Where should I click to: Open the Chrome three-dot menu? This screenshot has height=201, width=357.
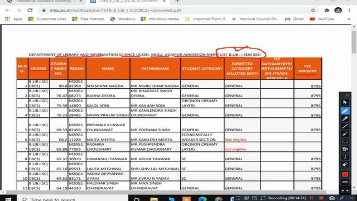(350, 10)
